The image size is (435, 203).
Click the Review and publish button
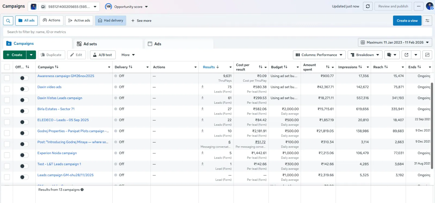click(x=393, y=6)
